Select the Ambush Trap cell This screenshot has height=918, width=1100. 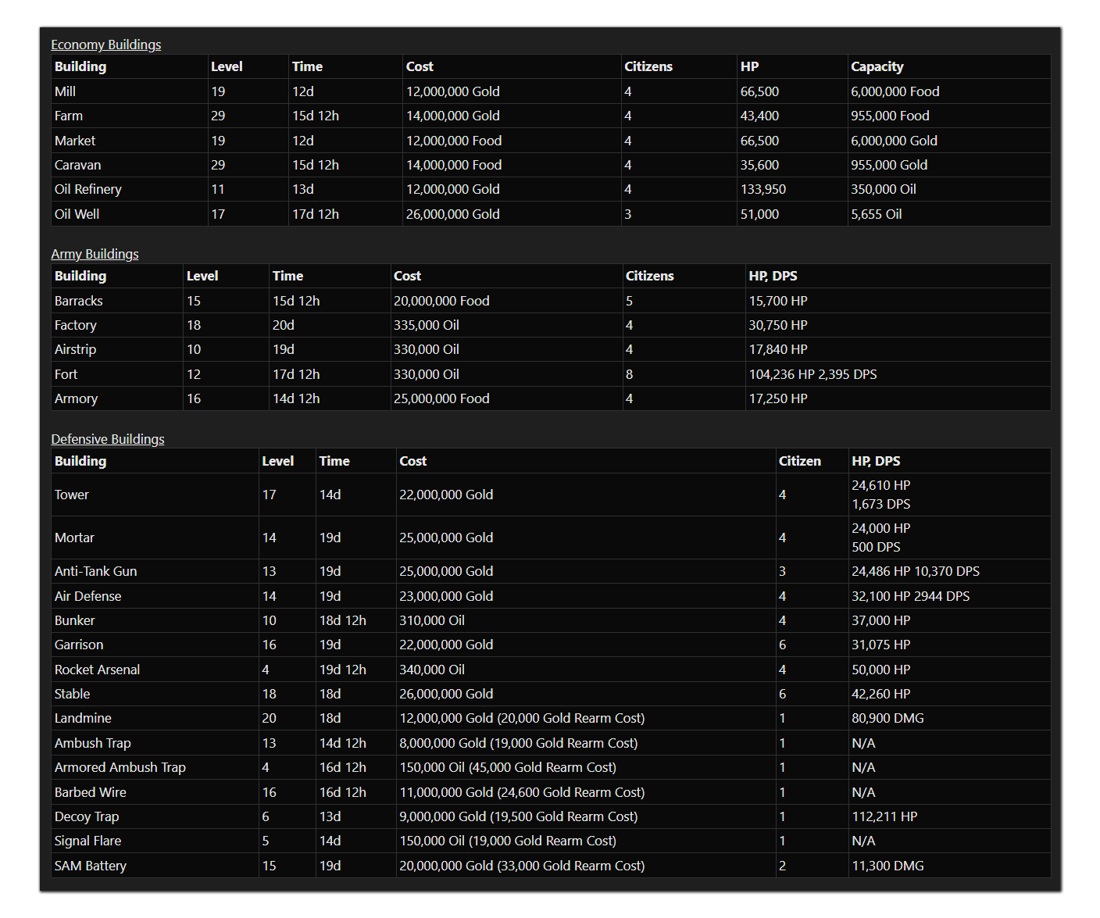point(155,743)
